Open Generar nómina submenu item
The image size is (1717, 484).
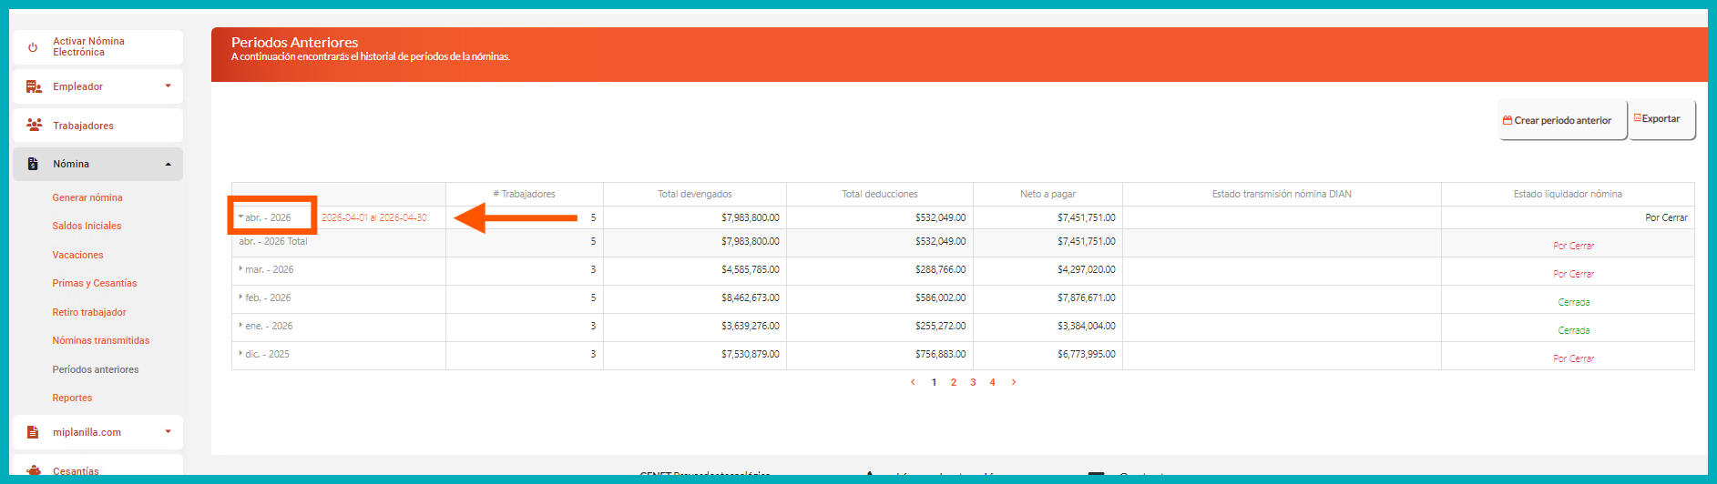pyautogui.click(x=87, y=197)
